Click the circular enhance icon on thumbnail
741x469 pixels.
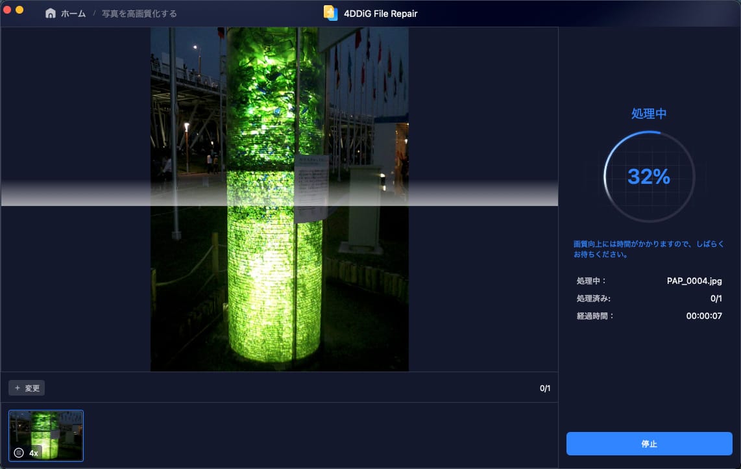tap(19, 453)
